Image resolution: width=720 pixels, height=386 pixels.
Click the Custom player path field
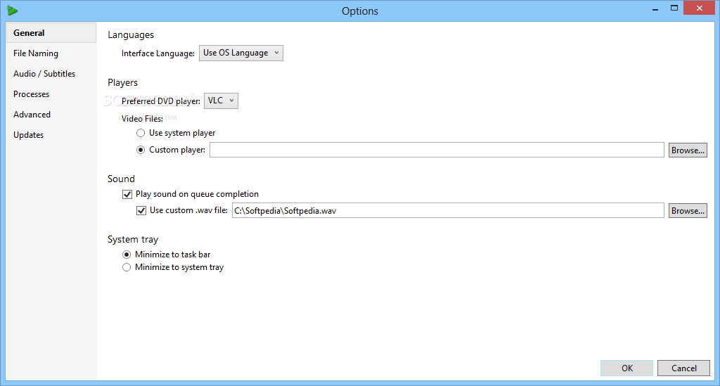tap(437, 150)
